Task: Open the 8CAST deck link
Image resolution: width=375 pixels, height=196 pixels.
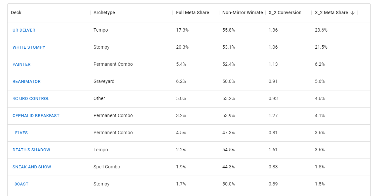Action: click(x=21, y=184)
